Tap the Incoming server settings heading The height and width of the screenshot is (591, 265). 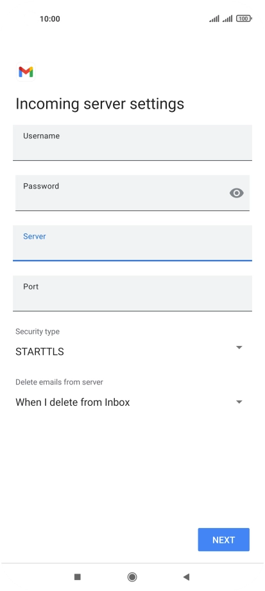[99, 104]
